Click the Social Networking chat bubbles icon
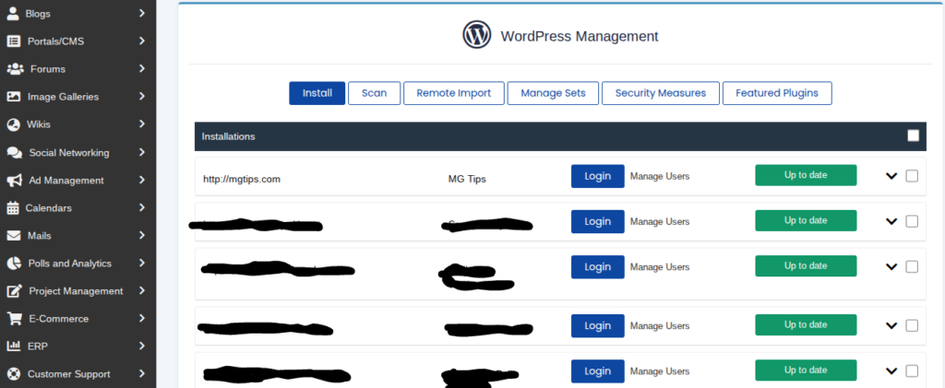 pos(15,153)
